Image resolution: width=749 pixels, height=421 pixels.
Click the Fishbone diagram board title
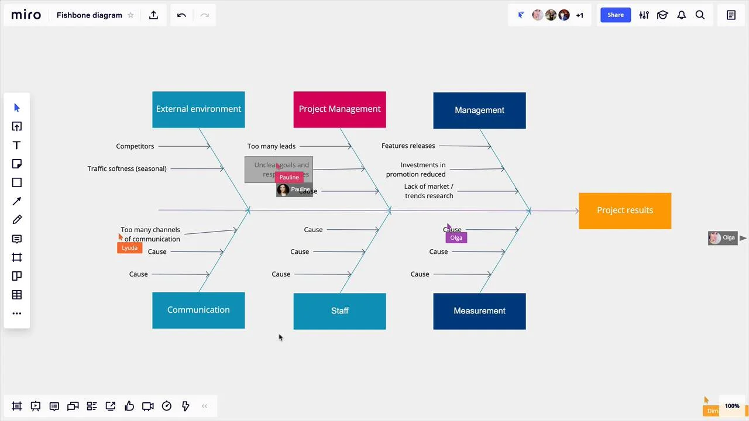point(90,15)
